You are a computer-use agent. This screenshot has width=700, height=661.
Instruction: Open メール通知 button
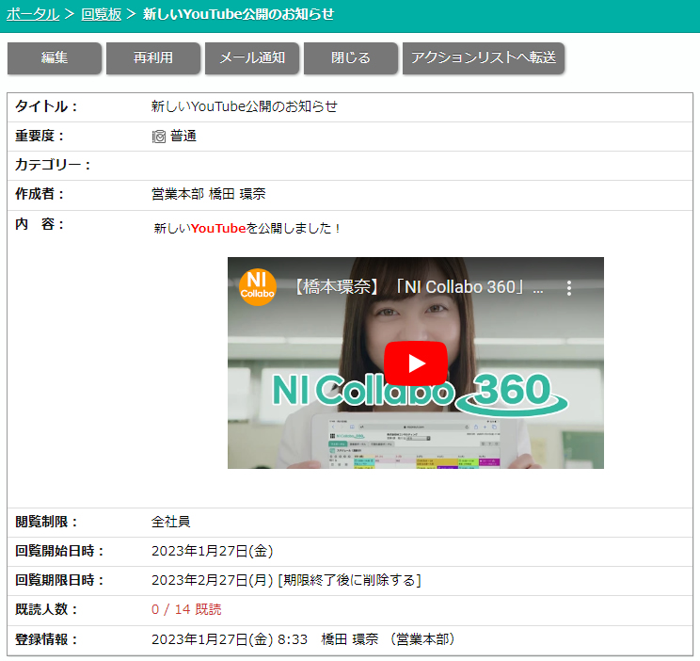(252, 57)
